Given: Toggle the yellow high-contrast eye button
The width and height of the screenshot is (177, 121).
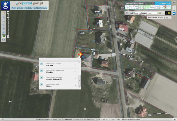Looking at the screenshot, I should click(x=168, y=13).
